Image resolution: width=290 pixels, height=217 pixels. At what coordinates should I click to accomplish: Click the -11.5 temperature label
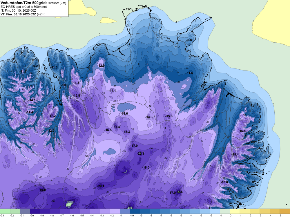190,73
